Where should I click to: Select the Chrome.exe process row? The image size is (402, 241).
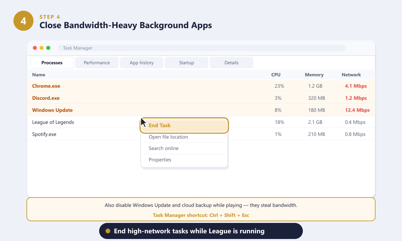(x=201, y=86)
